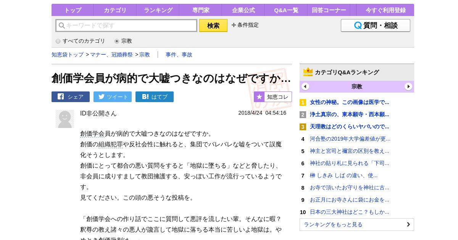Click the magnifier icon in search box
The image size is (458, 240).
[x=61, y=26]
